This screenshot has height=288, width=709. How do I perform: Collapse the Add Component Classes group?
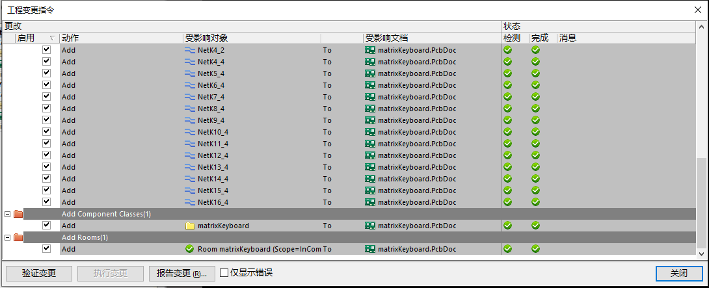click(x=7, y=214)
